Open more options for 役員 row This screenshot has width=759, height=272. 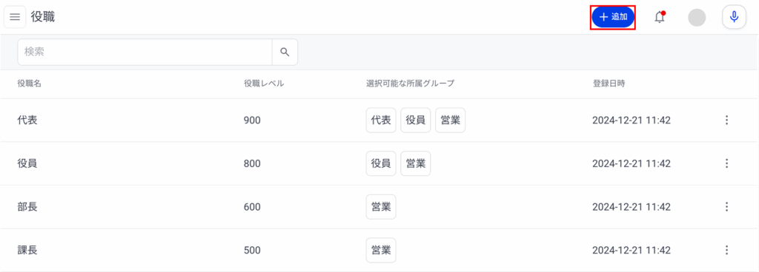726,163
